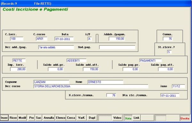Click the Dta ric./comun. field 07-11-2011
The width and height of the screenshot is (192, 123).
click(170, 95)
